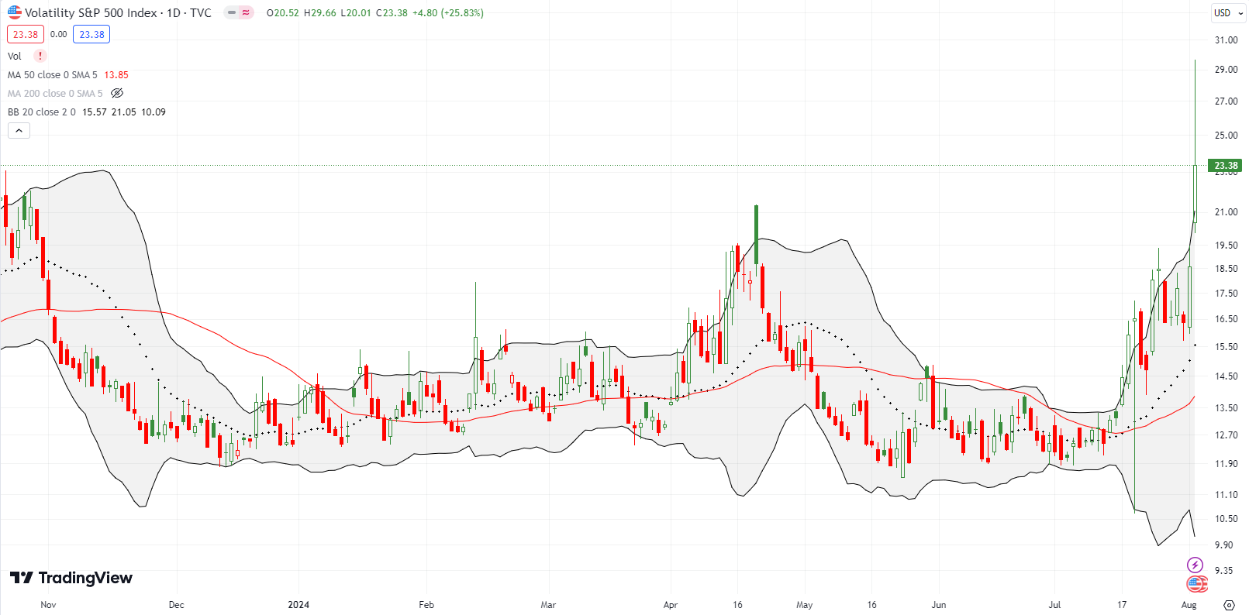Click the 2024 label on time axis
1249x615 pixels.
[298, 605]
